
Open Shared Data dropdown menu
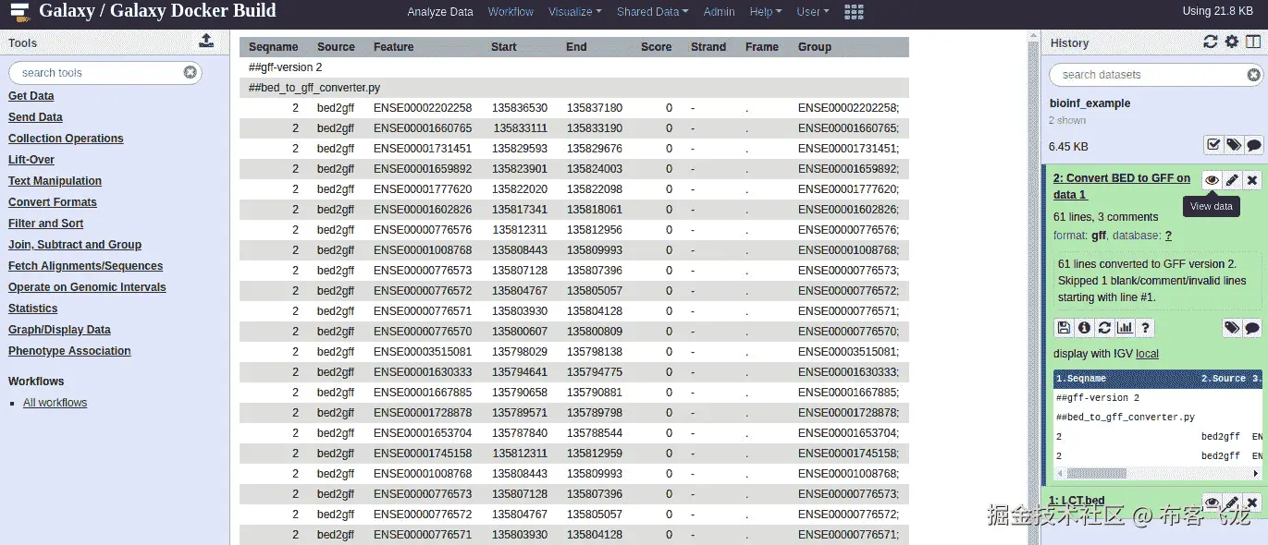click(652, 12)
